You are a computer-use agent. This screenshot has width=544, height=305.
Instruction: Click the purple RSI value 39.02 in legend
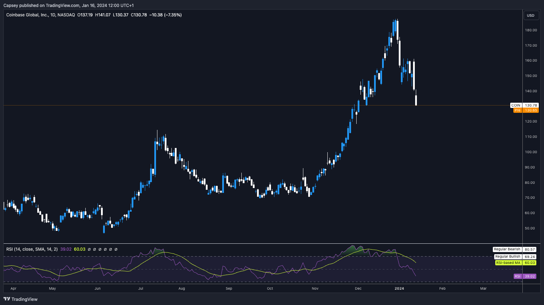tap(66, 249)
